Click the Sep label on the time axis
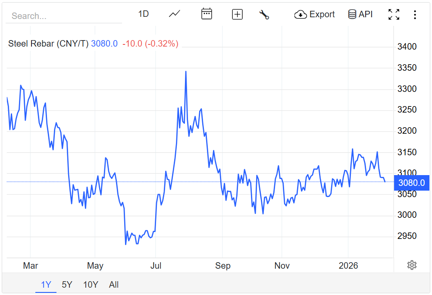Screen dimensions: 432x295 pos(222,266)
